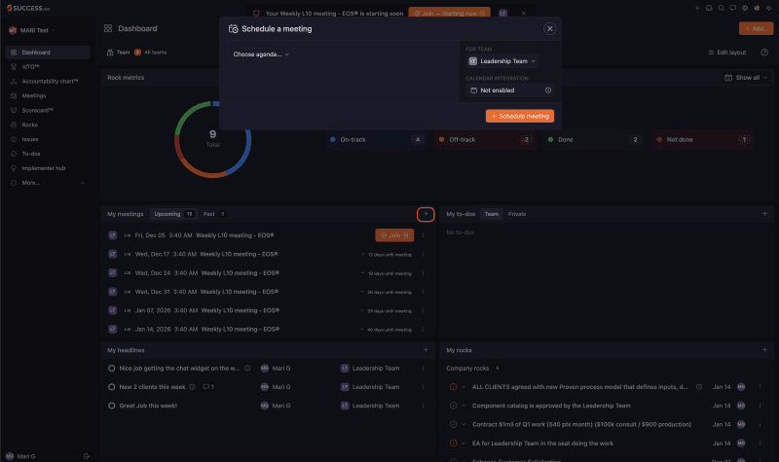The height and width of the screenshot is (462, 779).
Task: Click the calendar integration info icon
Action: (548, 90)
